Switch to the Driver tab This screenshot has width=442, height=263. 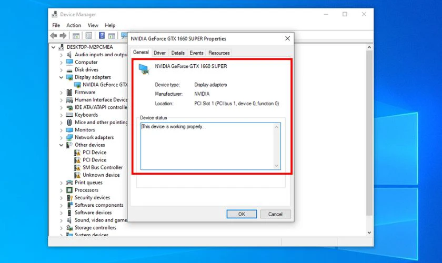tap(159, 53)
